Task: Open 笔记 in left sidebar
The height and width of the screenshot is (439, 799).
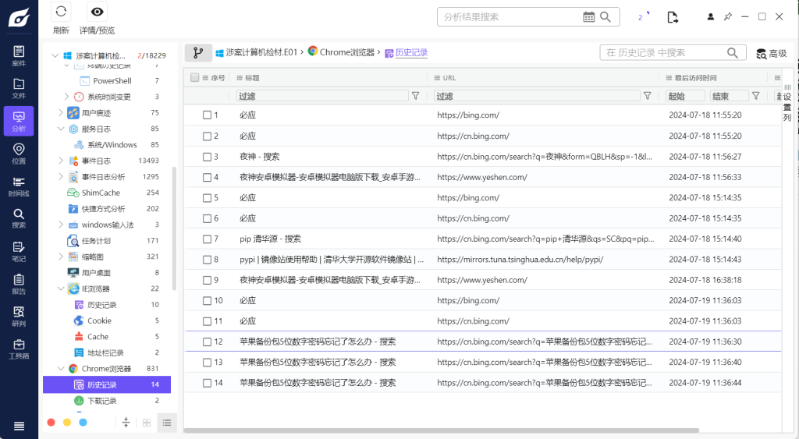Action: (x=19, y=252)
